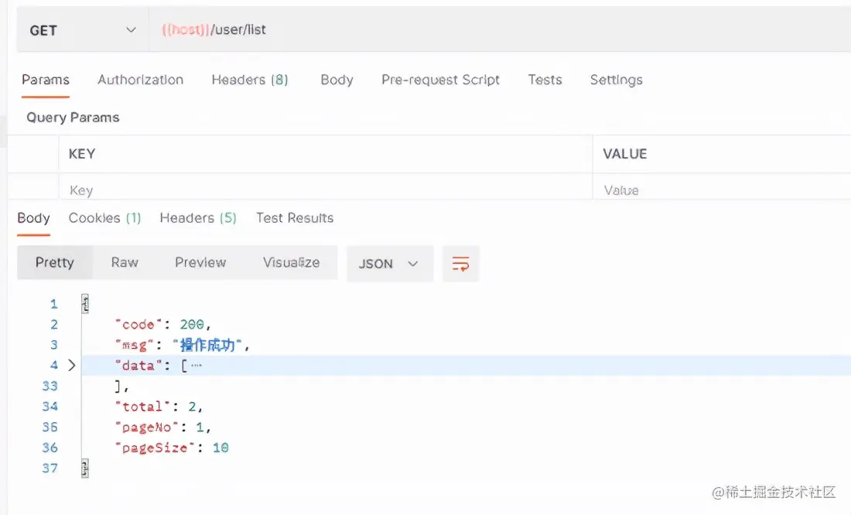Select the Raw view button
This screenshot has height=515, width=851.
[x=125, y=263]
